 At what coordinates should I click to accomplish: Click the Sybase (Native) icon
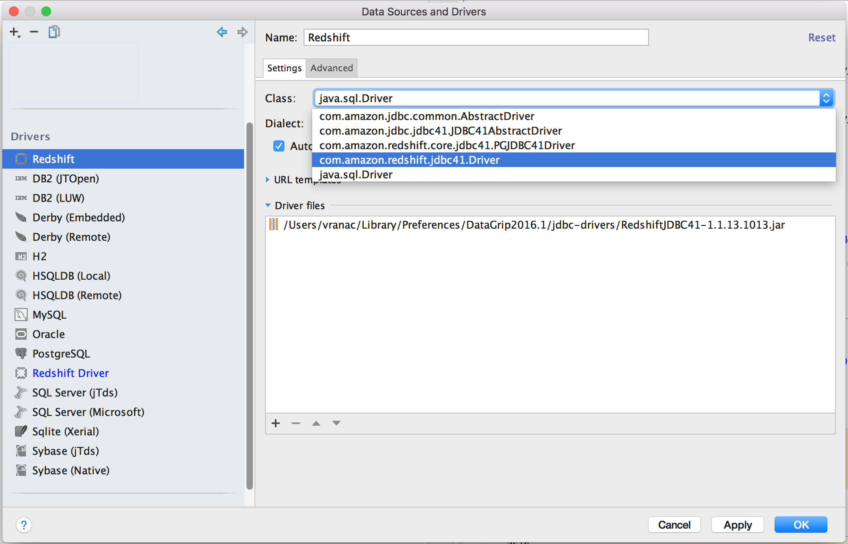click(x=21, y=470)
